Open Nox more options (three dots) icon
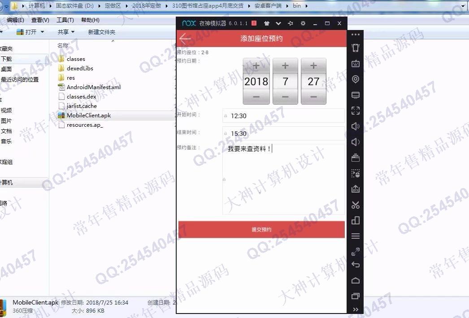 [x=356, y=34]
